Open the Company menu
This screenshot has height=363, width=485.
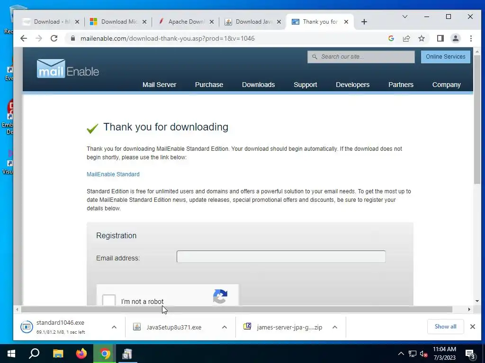point(446,85)
